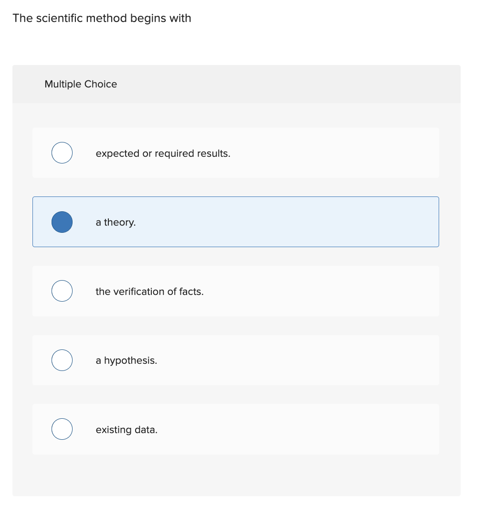484x522 pixels.
Task: Select the radio button for 'expected or required results.'
Action: (62, 152)
